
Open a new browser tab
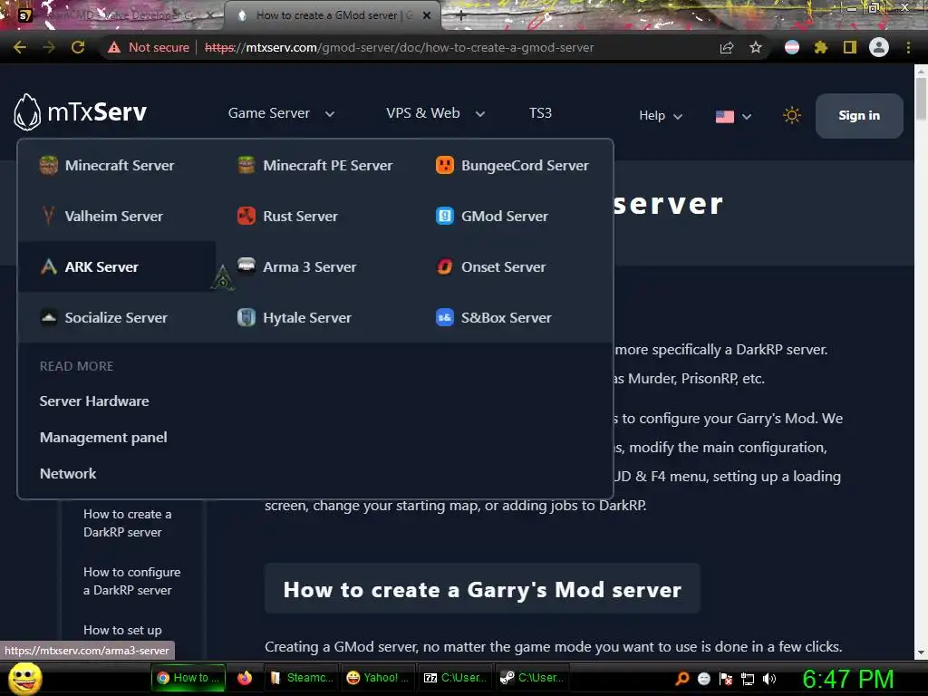tap(461, 16)
